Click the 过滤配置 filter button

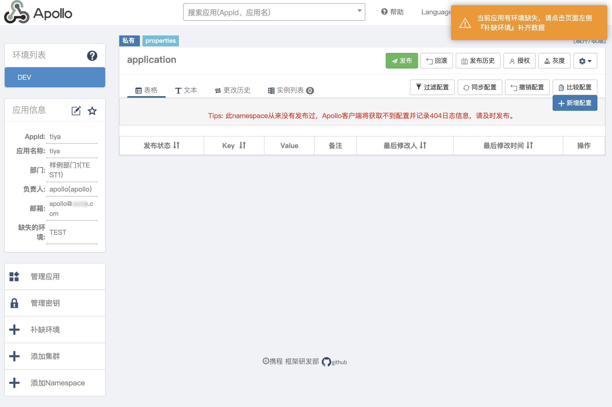point(432,87)
